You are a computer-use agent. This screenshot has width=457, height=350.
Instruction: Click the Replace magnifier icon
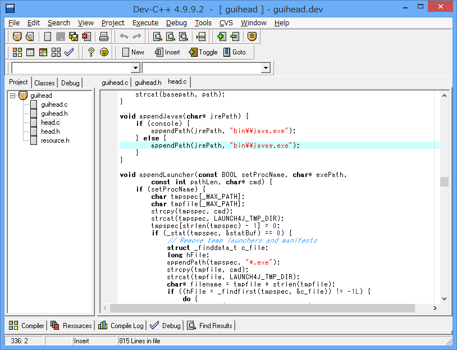click(x=171, y=37)
